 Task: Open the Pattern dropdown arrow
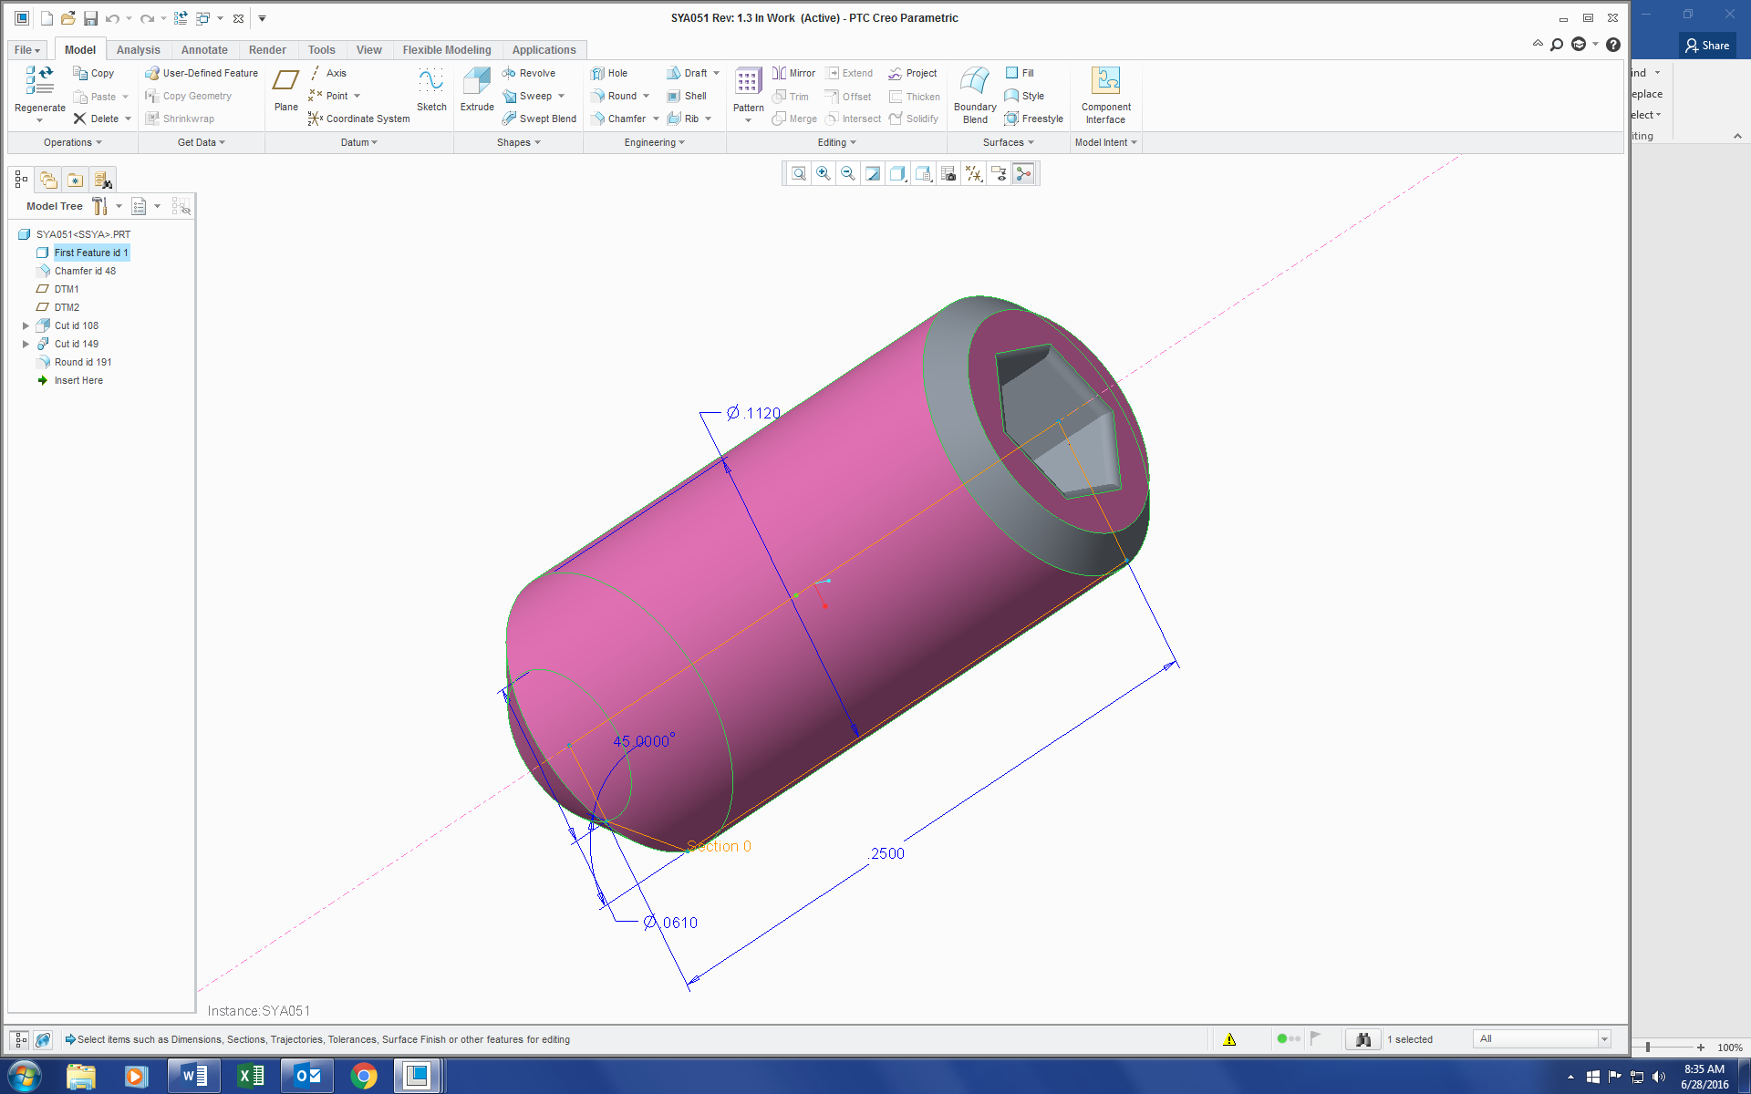coord(748,120)
